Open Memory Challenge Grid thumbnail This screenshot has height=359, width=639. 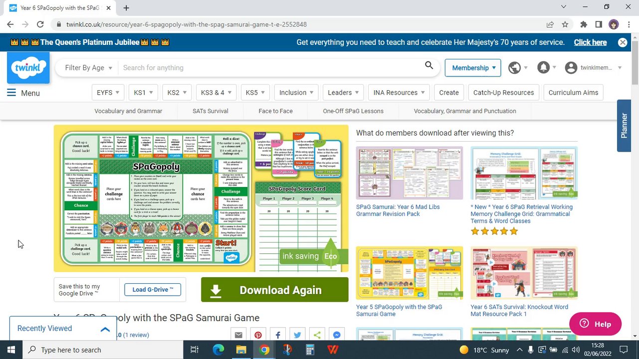point(524,173)
